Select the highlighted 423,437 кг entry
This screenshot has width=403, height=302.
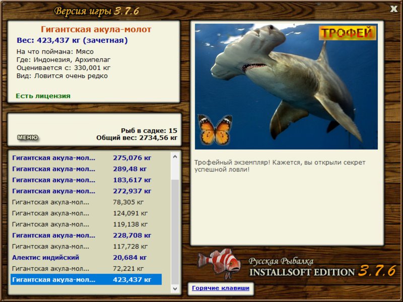click(86, 279)
